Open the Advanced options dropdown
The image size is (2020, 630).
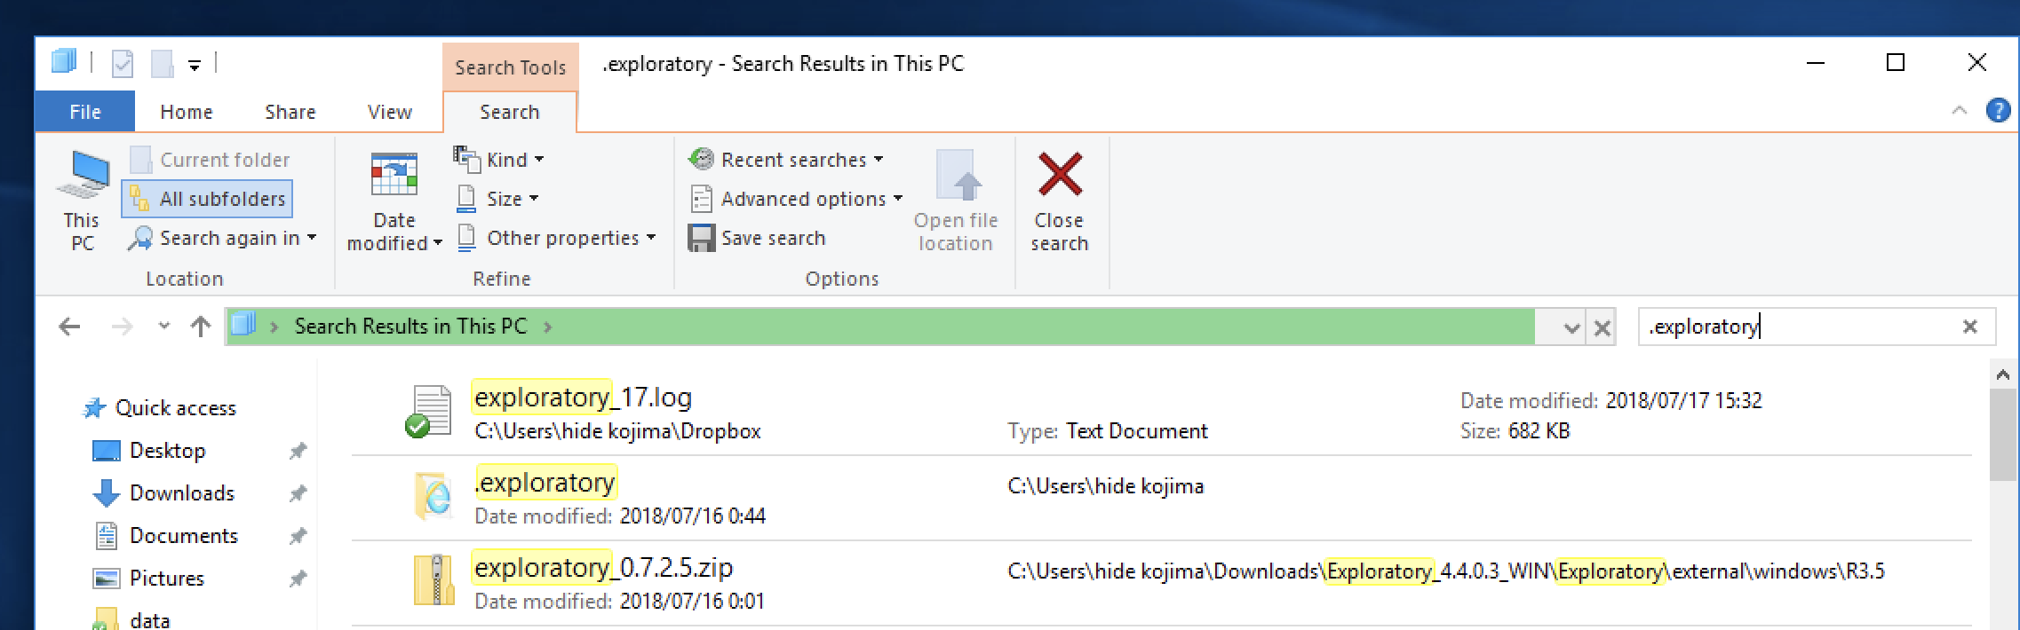[x=796, y=199]
